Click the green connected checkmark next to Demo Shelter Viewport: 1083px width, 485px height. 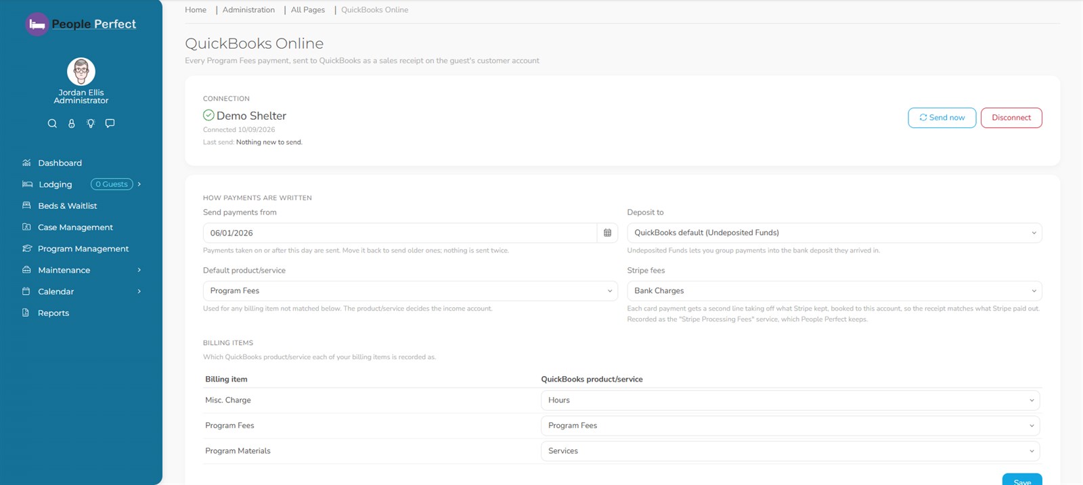(x=208, y=115)
